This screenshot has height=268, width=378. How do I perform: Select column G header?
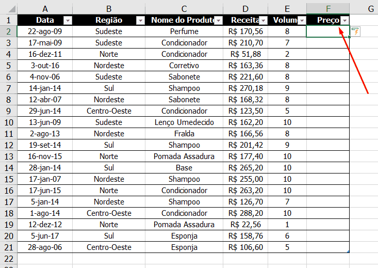[x=371, y=9]
